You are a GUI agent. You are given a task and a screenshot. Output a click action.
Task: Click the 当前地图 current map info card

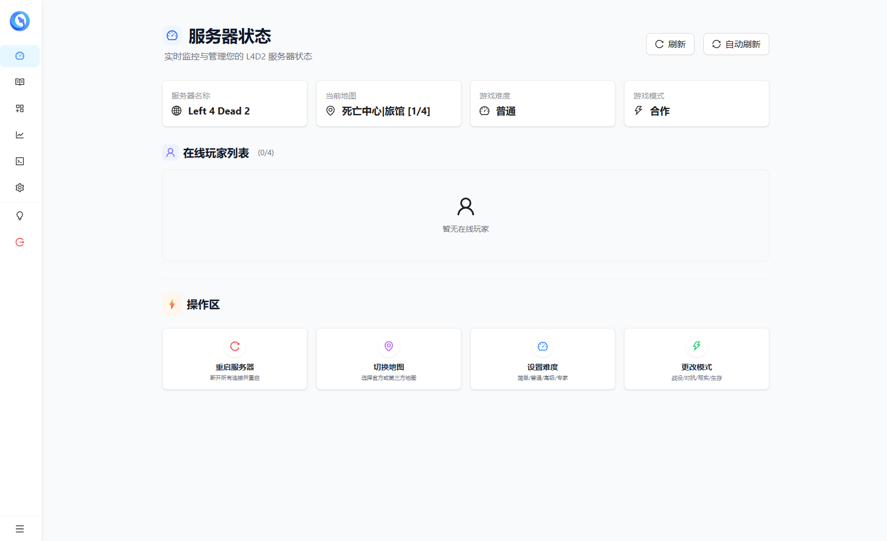[389, 103]
